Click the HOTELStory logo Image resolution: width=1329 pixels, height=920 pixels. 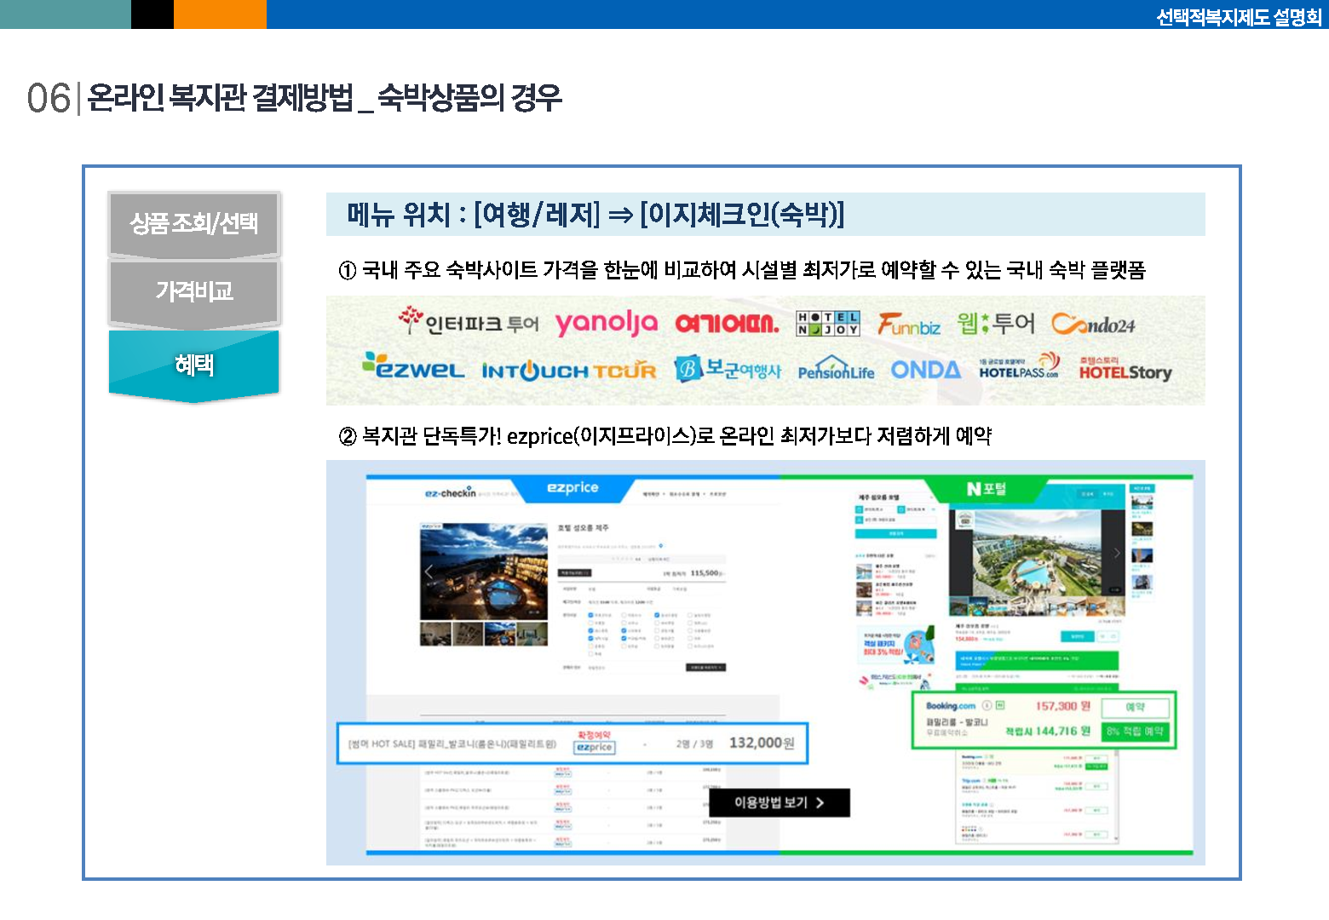[x=1125, y=369]
